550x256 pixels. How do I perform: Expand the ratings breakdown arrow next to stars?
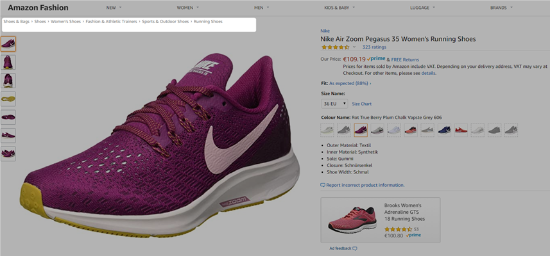[354, 47]
